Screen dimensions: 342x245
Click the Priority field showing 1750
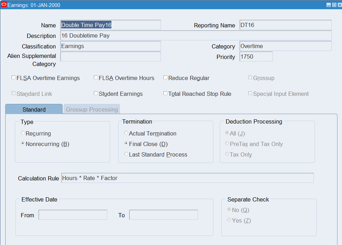tap(256, 57)
